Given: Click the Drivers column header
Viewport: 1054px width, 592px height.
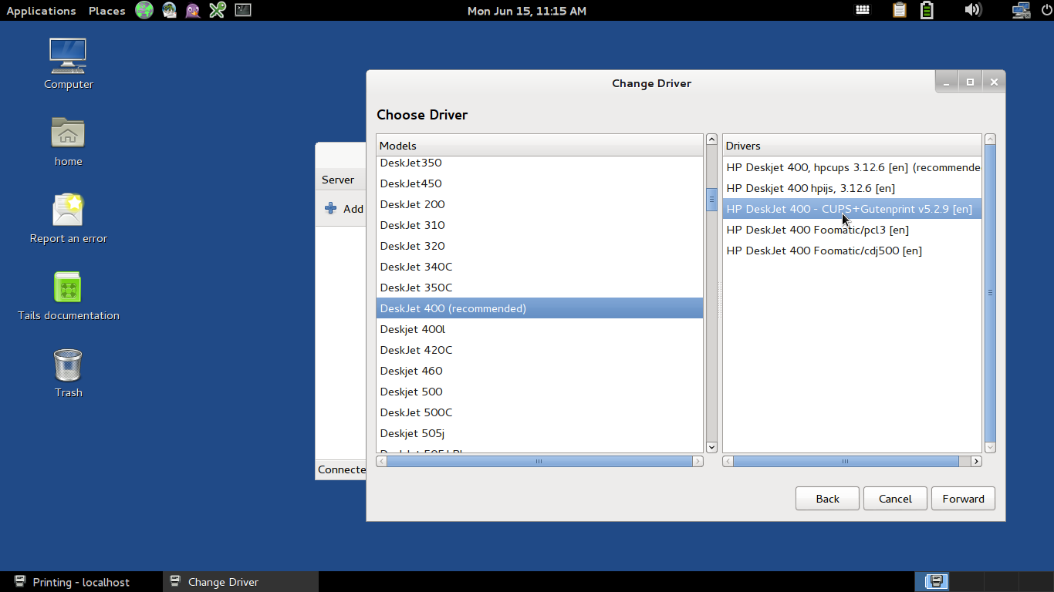Looking at the screenshot, I should 852,146.
